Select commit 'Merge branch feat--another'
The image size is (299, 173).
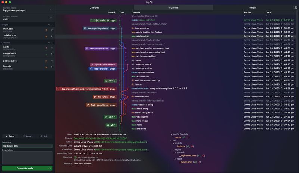pos(175,40)
